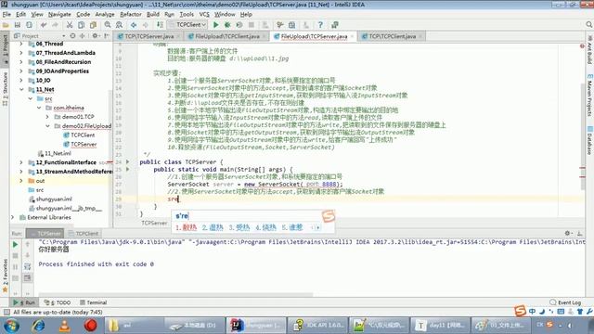Open the TCPClient run configuration dropdown

pyautogui.click(x=187, y=25)
